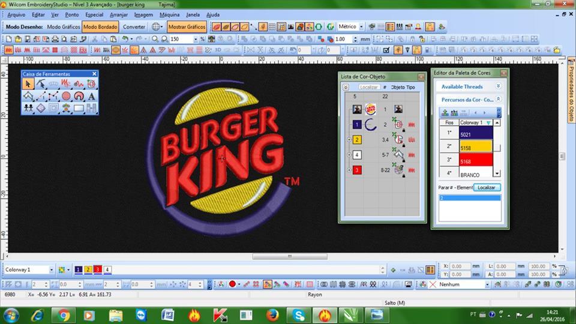This screenshot has height=324, width=576.
Task: Open the Máquina menu
Action: (x=169, y=14)
